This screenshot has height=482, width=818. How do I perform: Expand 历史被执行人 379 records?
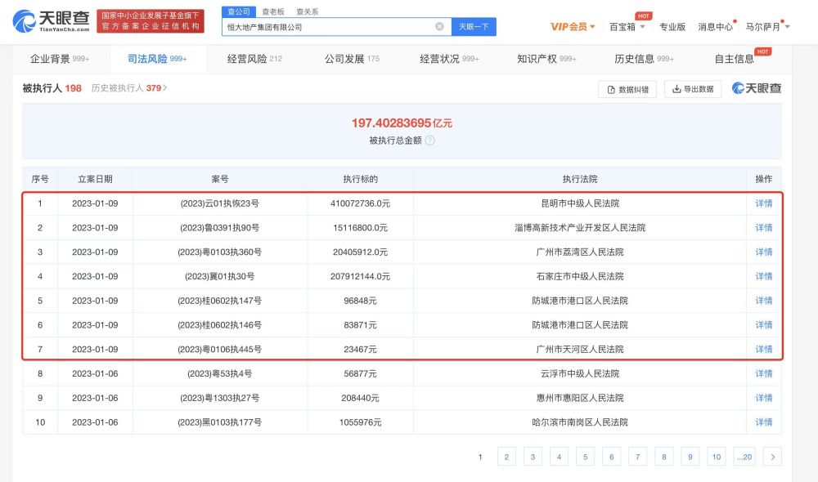coord(129,88)
